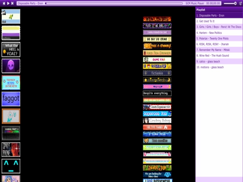243x182 pixels.
Task: Open the purple alien face stamp
Action: coord(11,66)
